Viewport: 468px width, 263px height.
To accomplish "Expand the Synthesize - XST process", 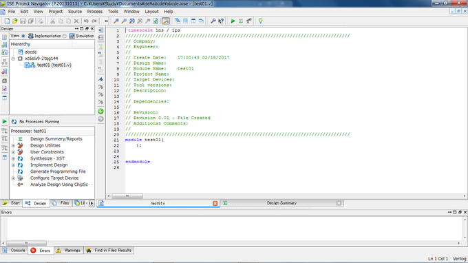I will coord(14,158).
